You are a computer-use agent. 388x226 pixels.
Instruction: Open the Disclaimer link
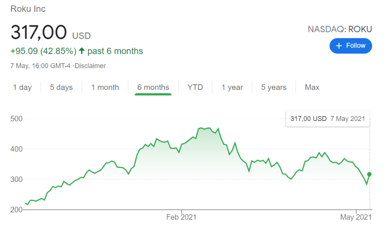[90, 66]
